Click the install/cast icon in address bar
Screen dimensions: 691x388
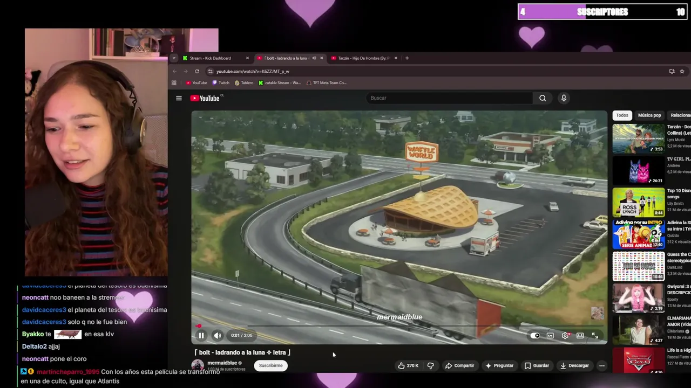672,71
